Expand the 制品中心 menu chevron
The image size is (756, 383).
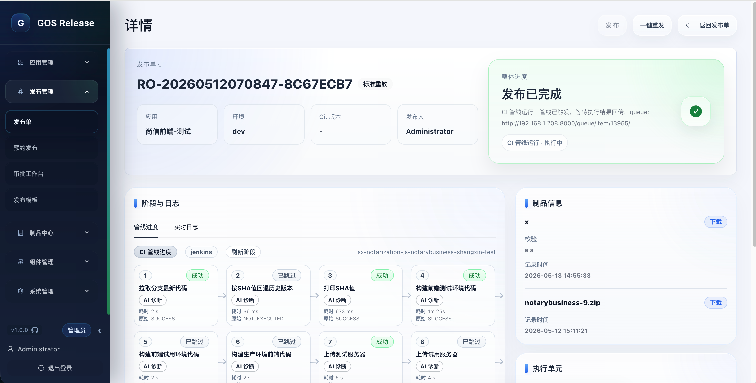pyautogui.click(x=87, y=233)
